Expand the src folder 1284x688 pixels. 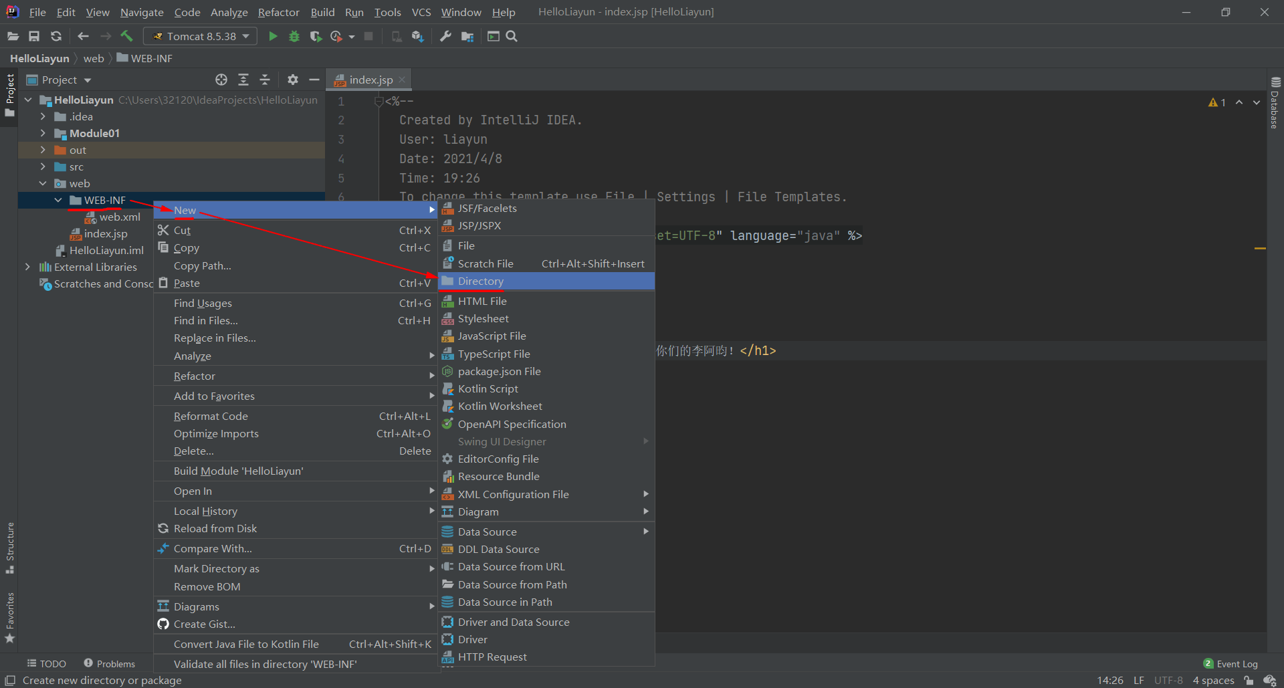(x=43, y=166)
